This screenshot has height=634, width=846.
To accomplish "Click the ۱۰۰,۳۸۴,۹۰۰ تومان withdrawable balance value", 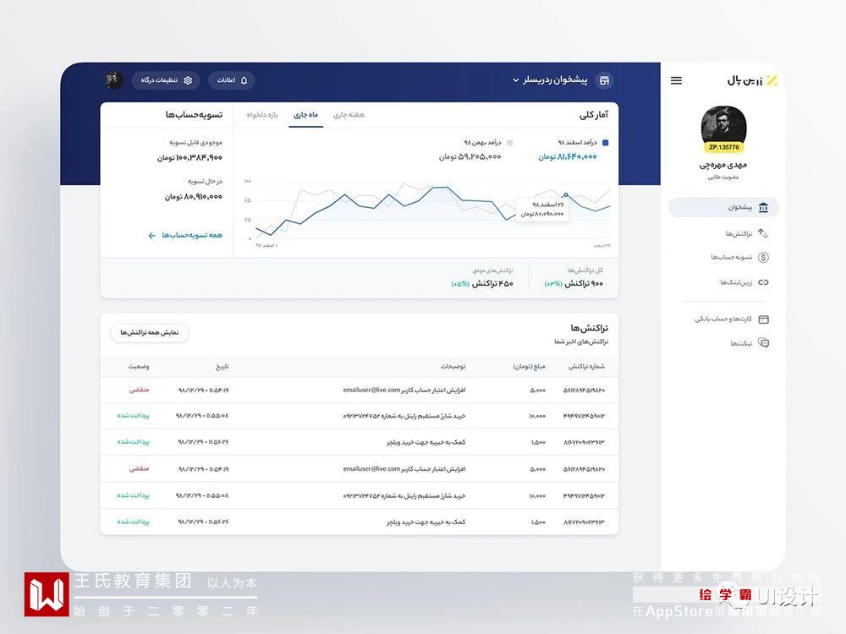I will (x=190, y=158).
